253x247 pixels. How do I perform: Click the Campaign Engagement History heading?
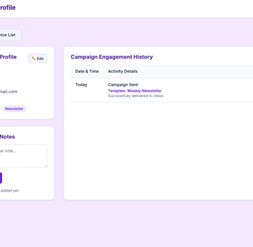111,57
